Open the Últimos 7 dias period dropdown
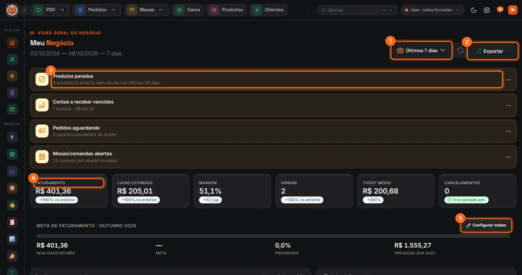Screen dimensions: 522x275 coord(421,51)
